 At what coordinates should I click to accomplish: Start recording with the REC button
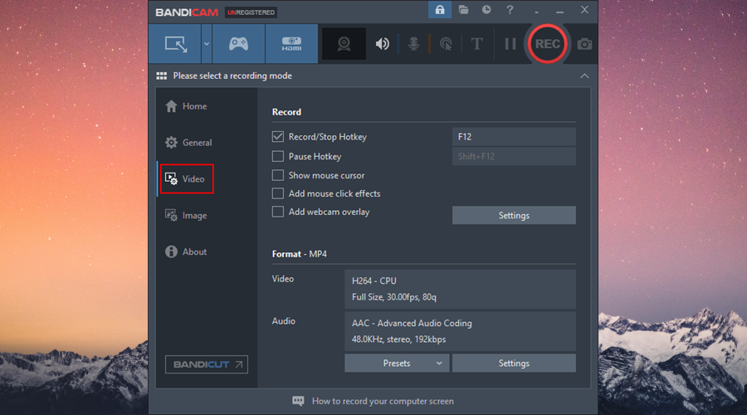[x=547, y=44]
